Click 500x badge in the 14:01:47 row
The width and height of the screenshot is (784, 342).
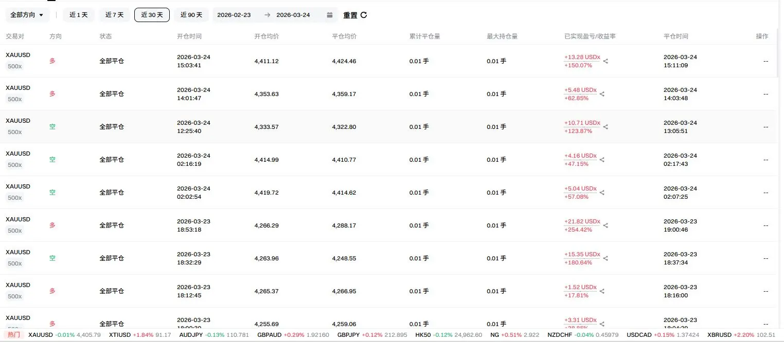pyautogui.click(x=14, y=99)
